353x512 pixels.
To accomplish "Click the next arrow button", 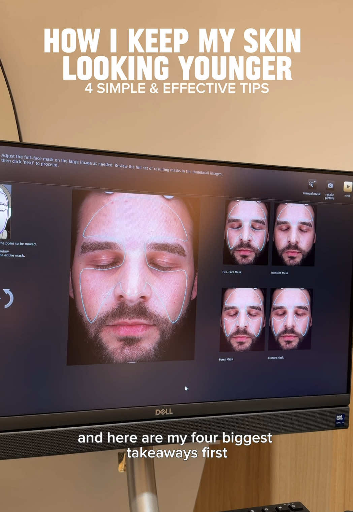I will tap(348, 187).
